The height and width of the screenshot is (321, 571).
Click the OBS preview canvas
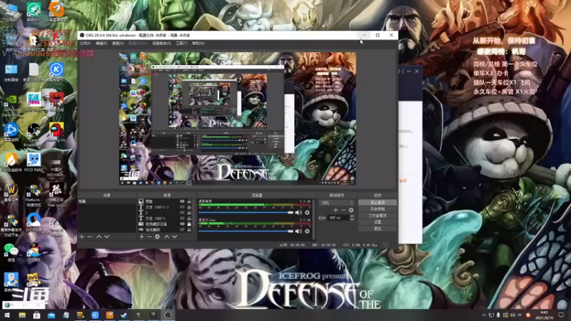coord(238,118)
